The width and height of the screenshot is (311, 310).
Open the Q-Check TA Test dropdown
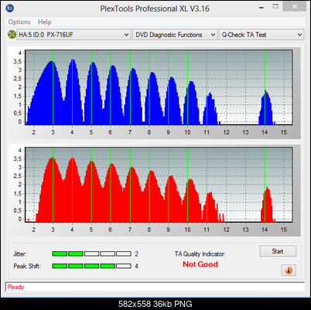[261, 35]
